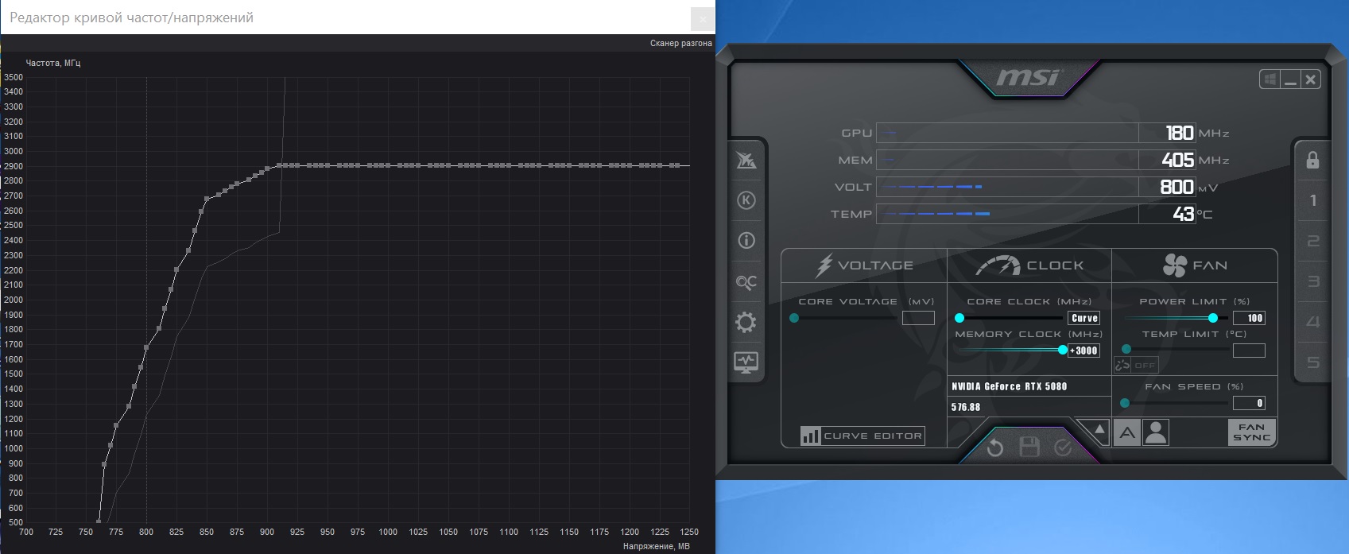Click the Memory Clock +3000 field
The width and height of the screenshot is (1349, 554).
1084,351
